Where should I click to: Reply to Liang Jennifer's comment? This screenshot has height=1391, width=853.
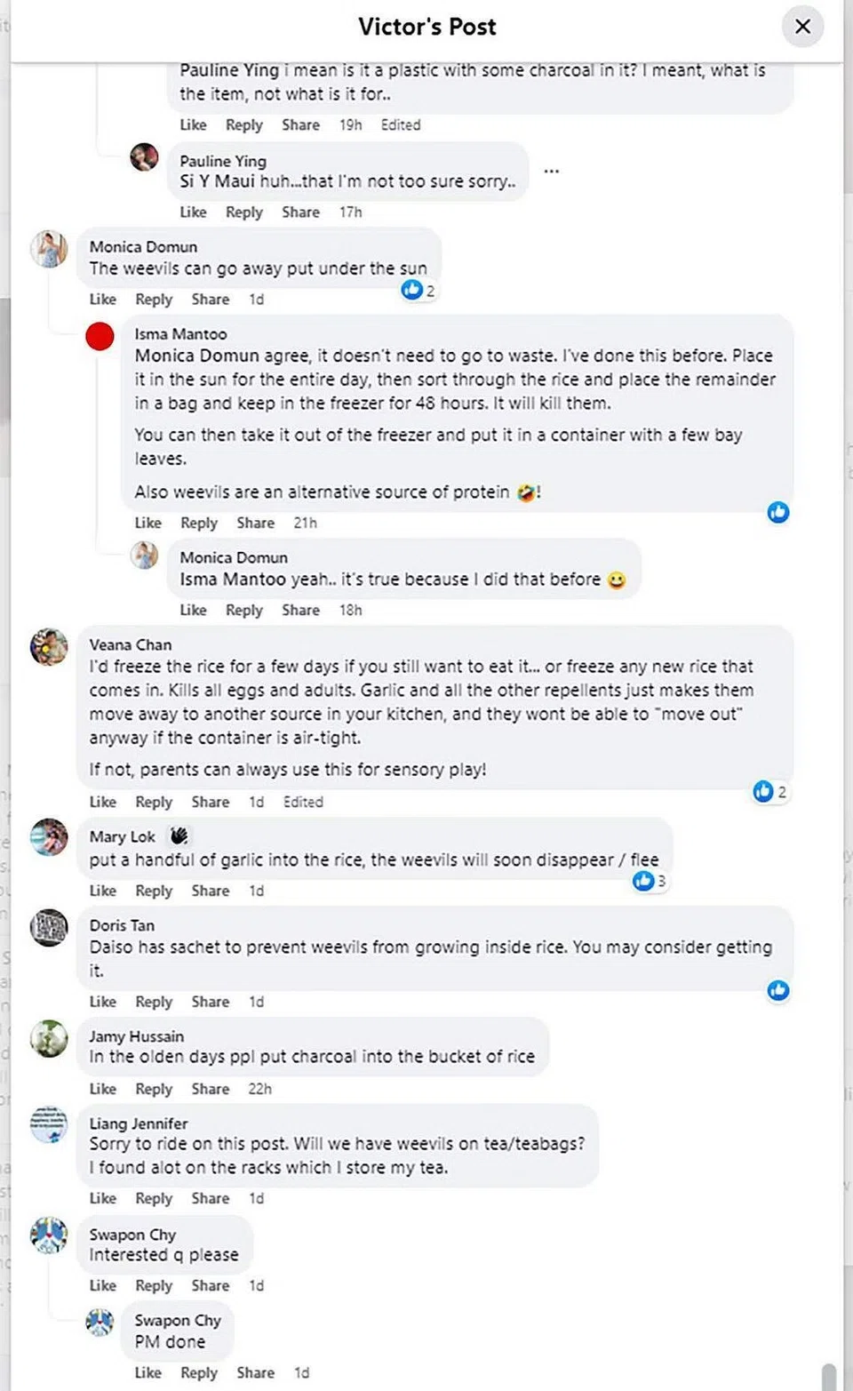(x=154, y=1198)
